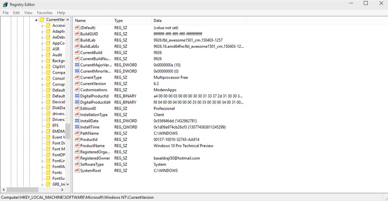Image resolution: width=388 pixels, height=201 pixels.
Task: Click the tree horizontal scrollbar thumb
Action: point(22,190)
